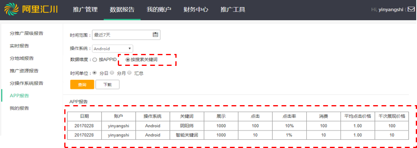This screenshot has height=148, width=417.
Task: Click the orange 查询 button
Action: [x=82, y=85]
